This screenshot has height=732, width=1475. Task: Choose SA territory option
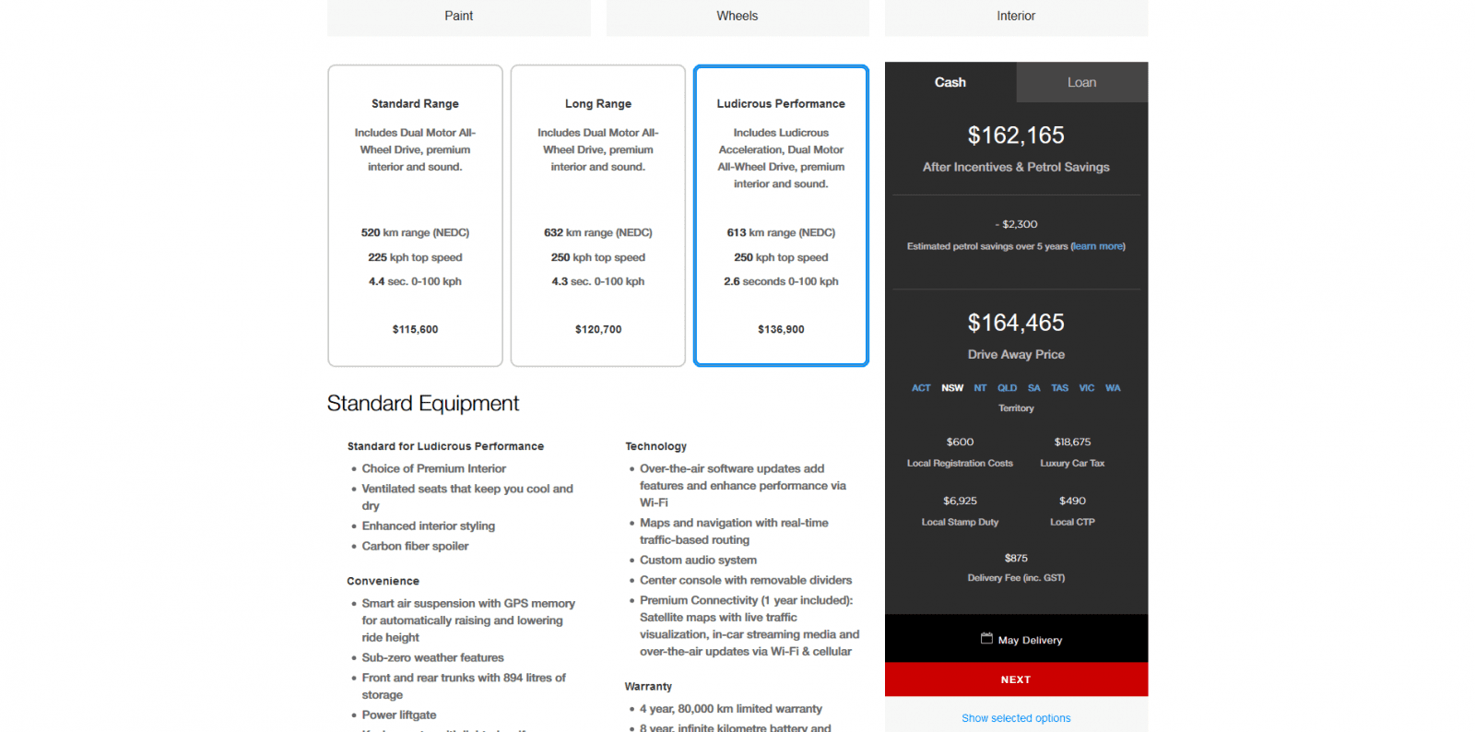coord(1034,388)
